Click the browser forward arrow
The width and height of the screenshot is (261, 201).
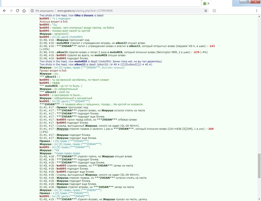pyautogui.click(x=11, y=11)
